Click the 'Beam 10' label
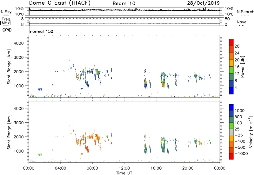The height and width of the screenshot is (175, 254). pyautogui.click(x=124, y=3)
